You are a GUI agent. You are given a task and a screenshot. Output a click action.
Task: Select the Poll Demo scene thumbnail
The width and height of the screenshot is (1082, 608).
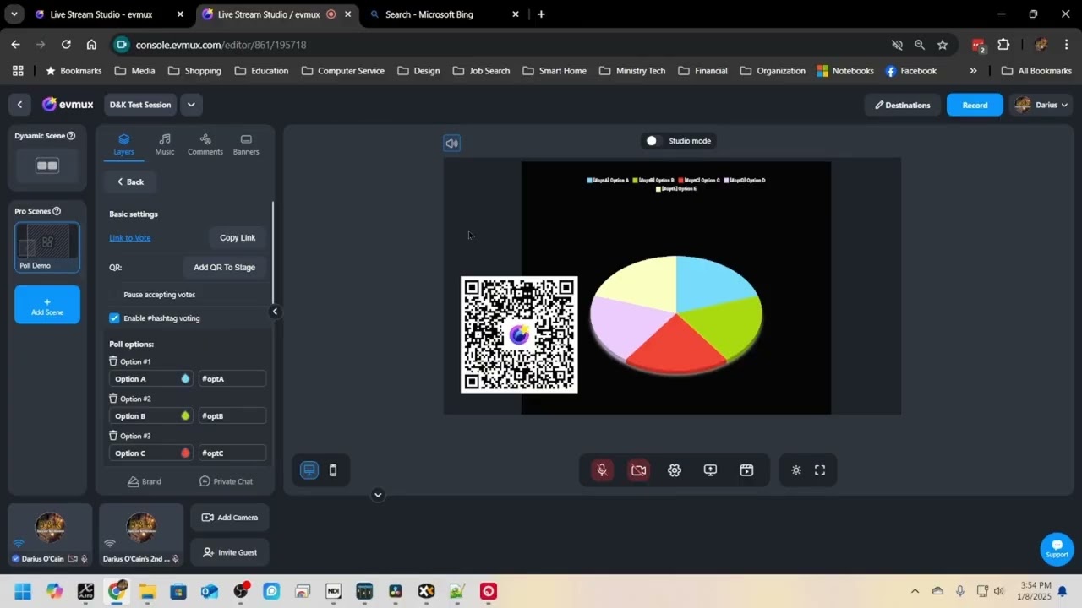pos(47,247)
